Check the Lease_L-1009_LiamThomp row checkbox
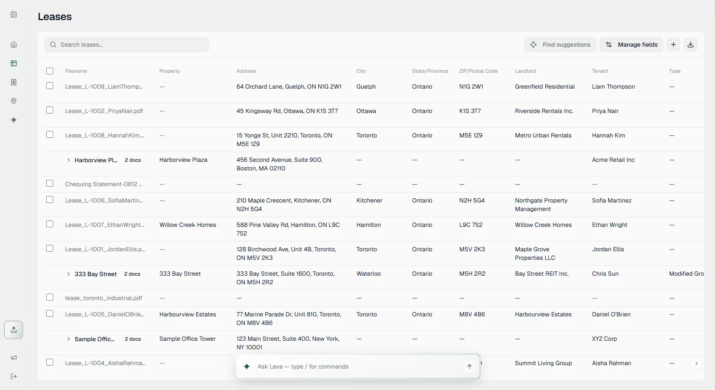The image size is (715, 390). tap(50, 86)
